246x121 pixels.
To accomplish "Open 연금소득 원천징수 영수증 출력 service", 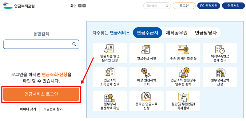I will coord(183,77).
